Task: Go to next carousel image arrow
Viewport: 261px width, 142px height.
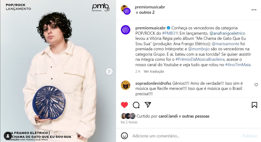Action: point(109,71)
